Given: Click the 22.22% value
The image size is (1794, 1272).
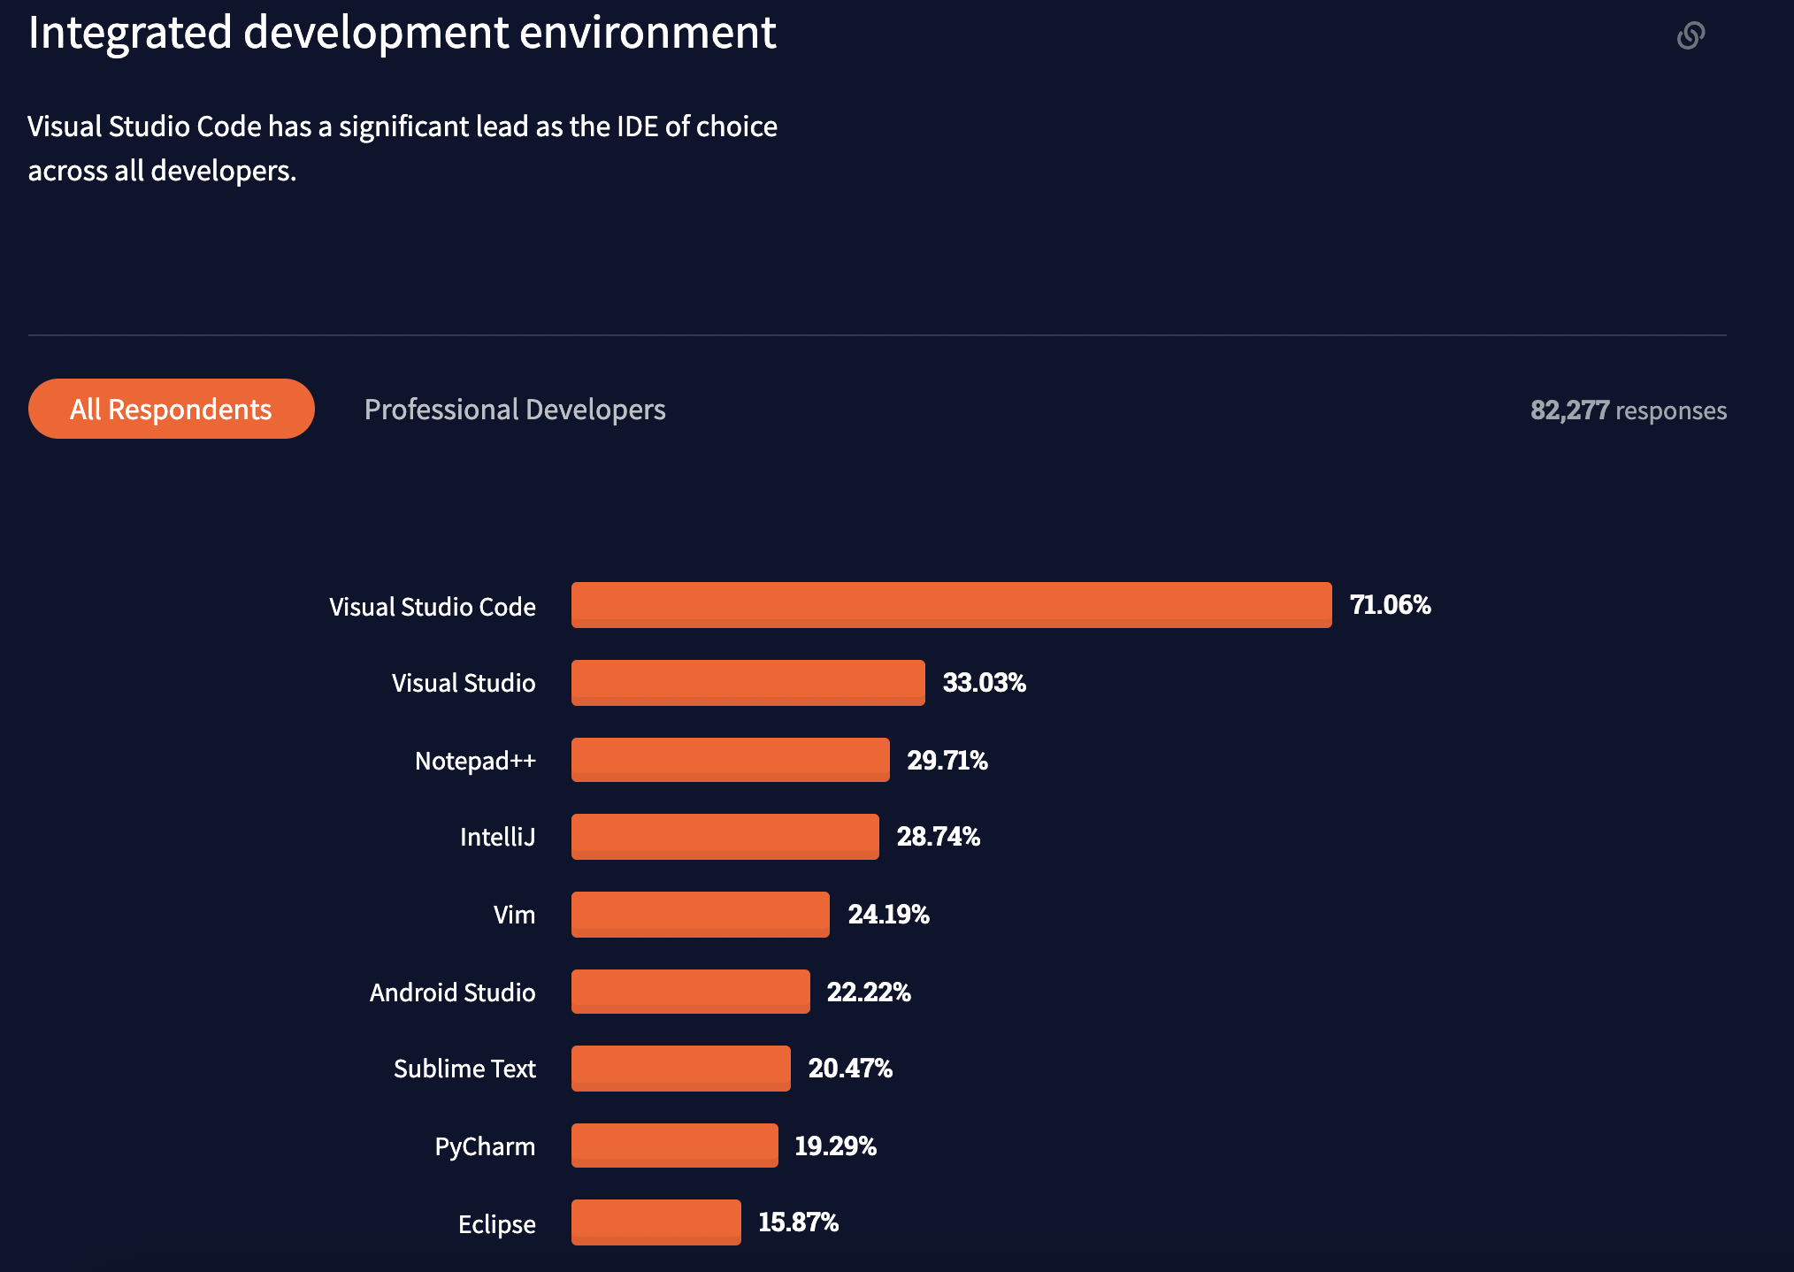Looking at the screenshot, I should click(x=869, y=992).
